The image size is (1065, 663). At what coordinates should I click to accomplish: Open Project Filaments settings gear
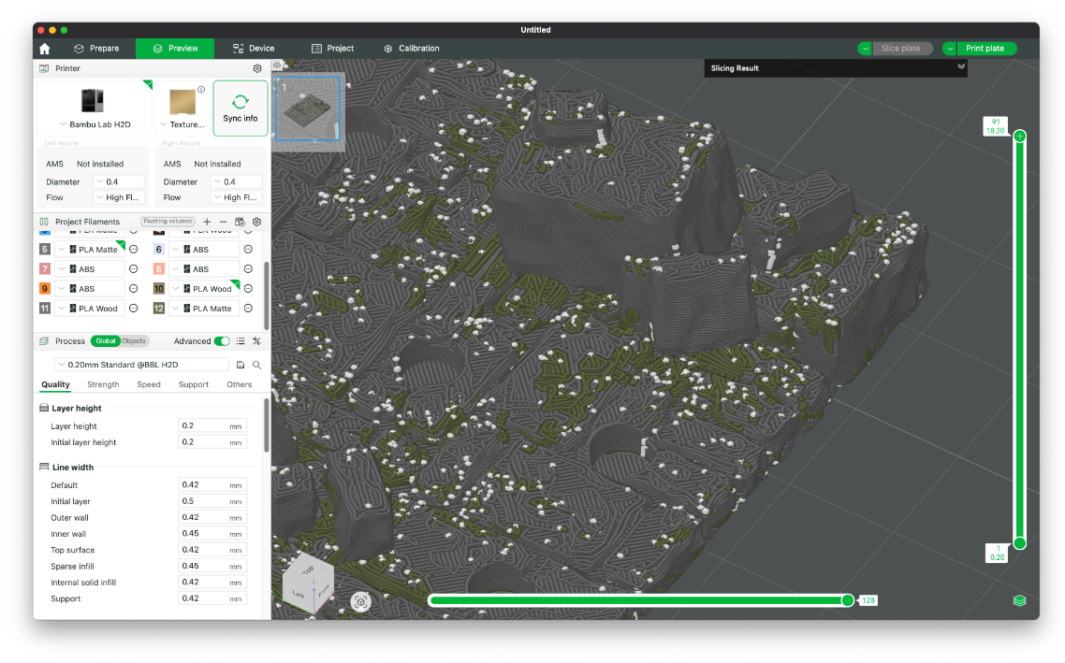[x=256, y=222]
